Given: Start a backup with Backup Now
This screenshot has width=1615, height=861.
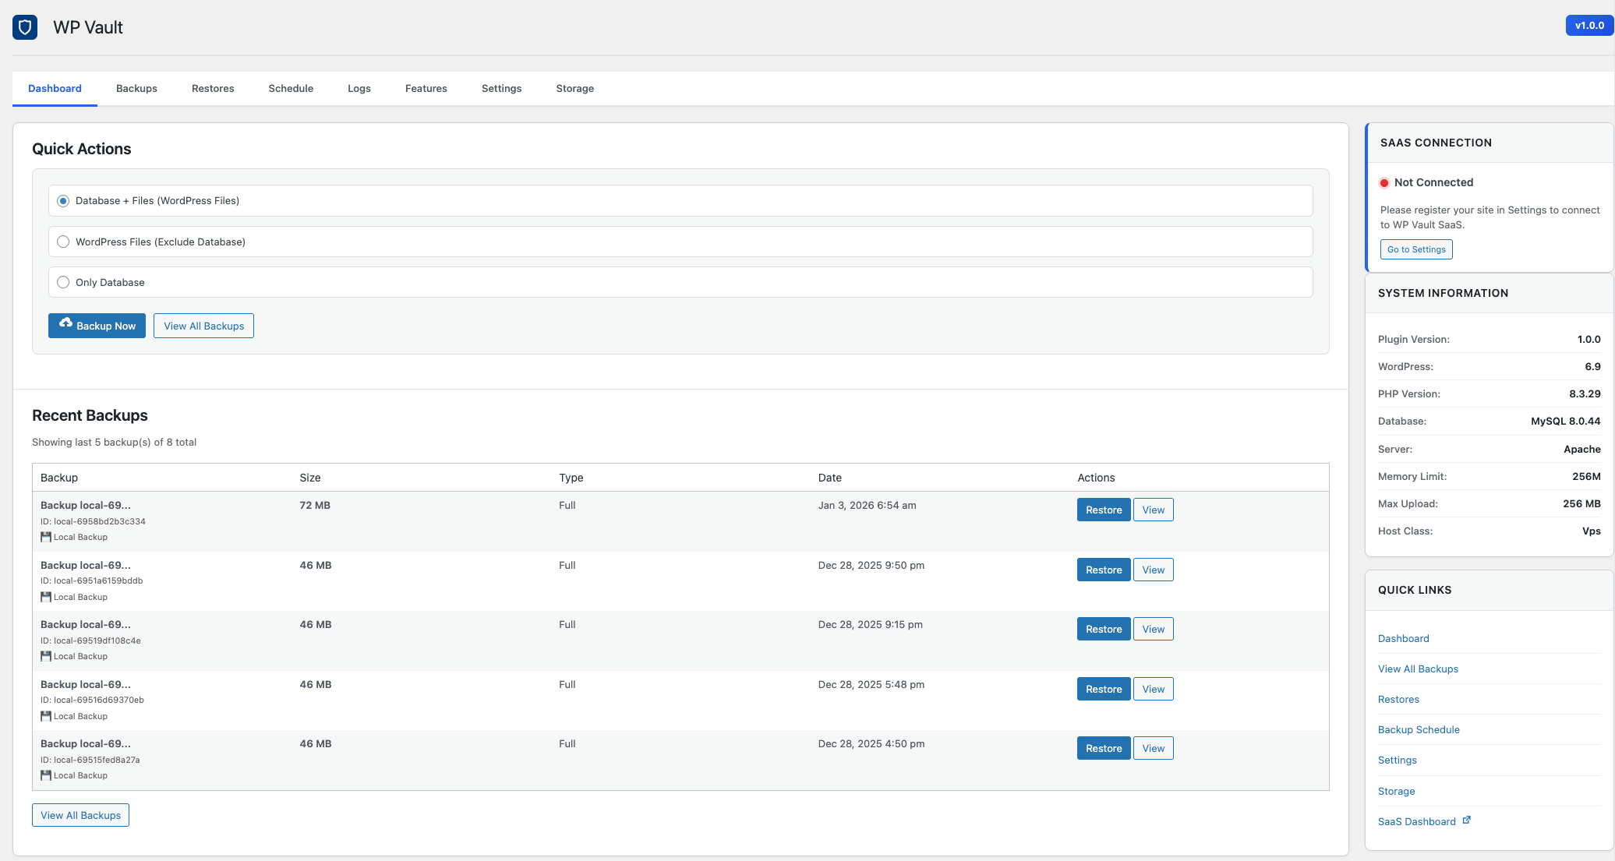Looking at the screenshot, I should [x=97, y=326].
